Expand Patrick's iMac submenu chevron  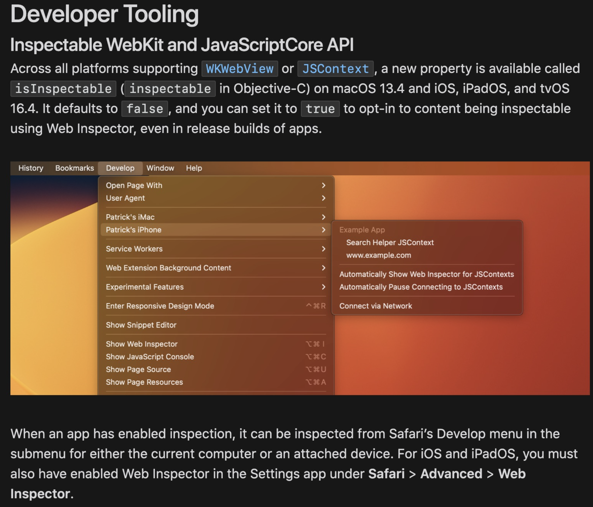point(323,217)
